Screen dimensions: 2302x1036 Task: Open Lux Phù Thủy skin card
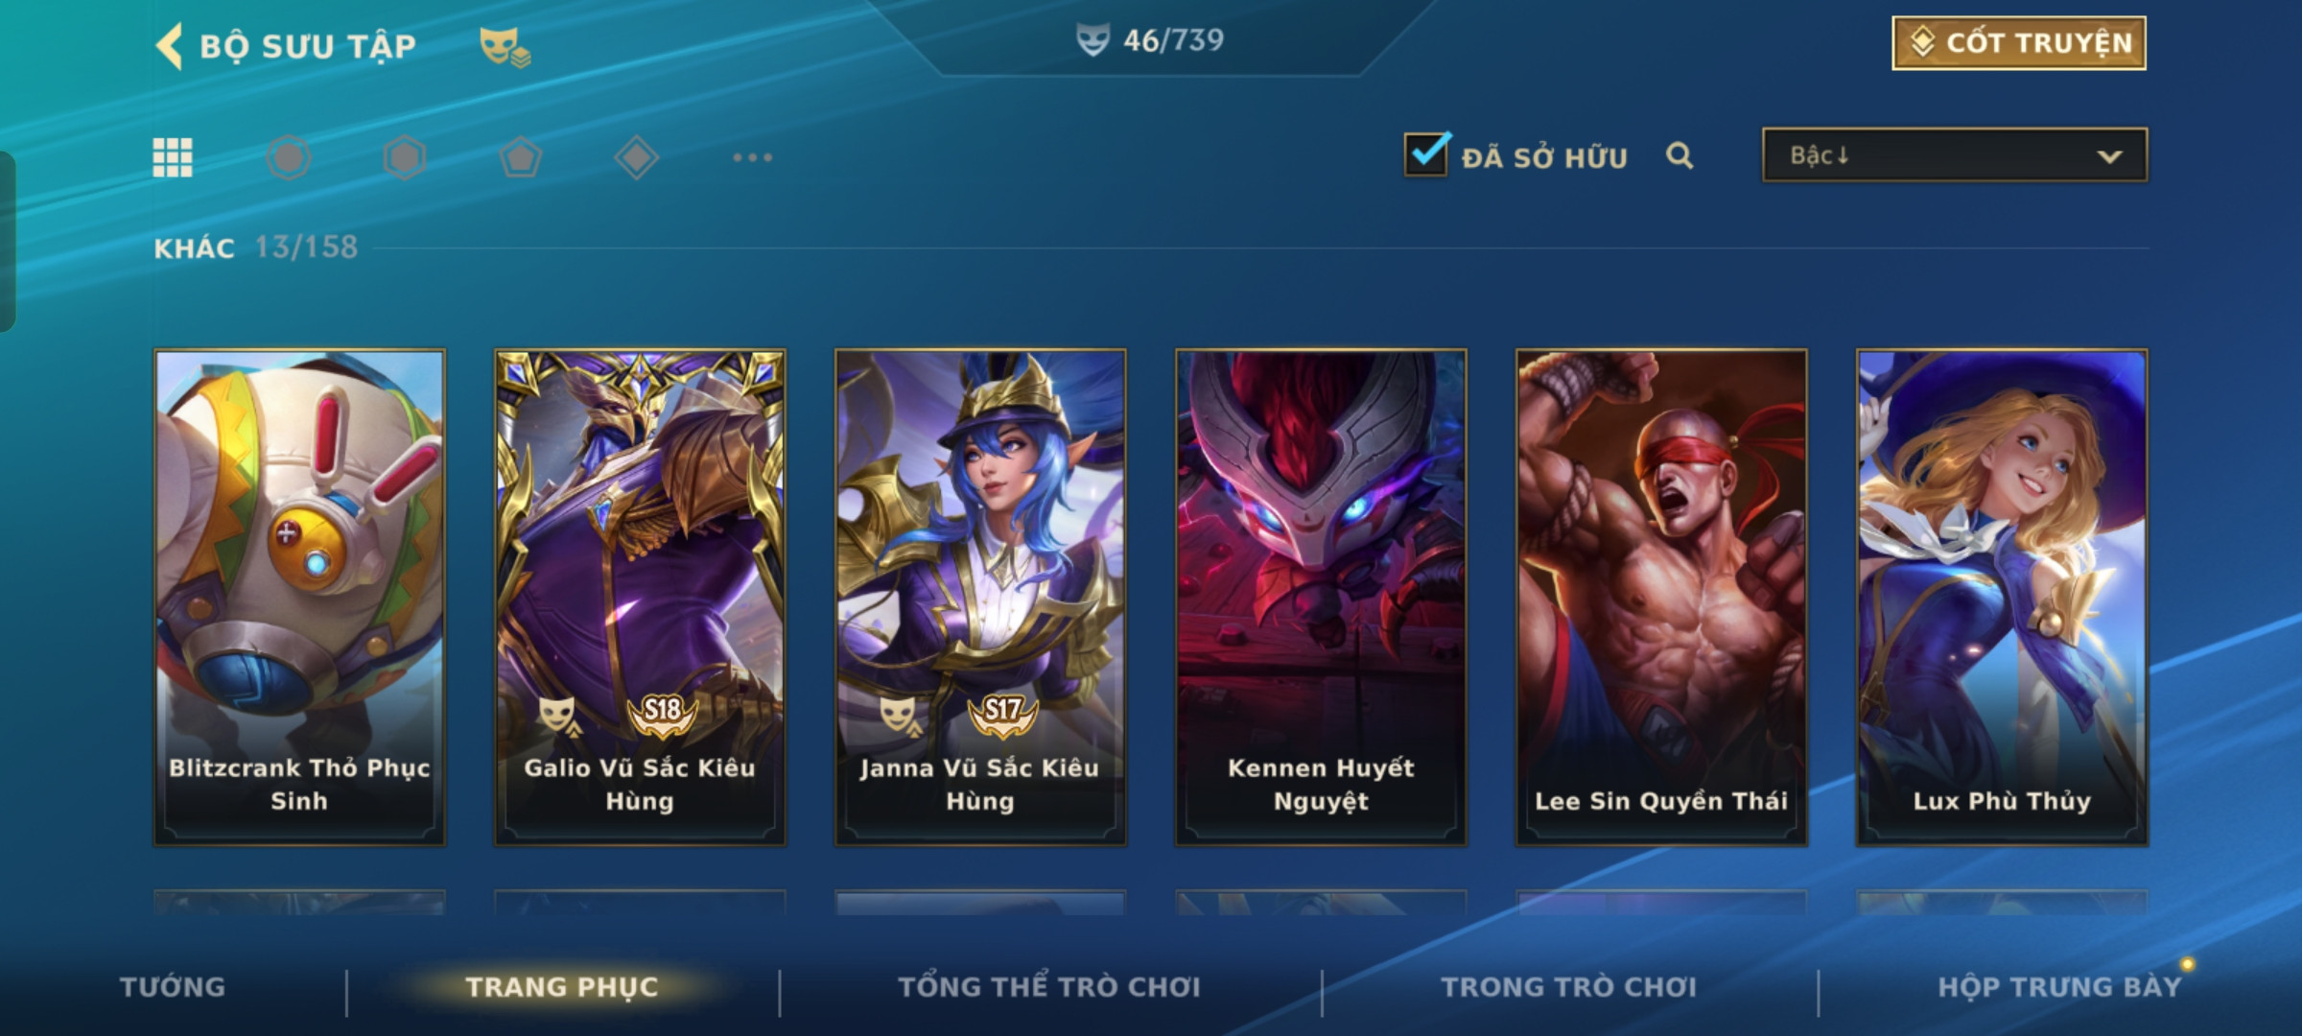[2002, 598]
